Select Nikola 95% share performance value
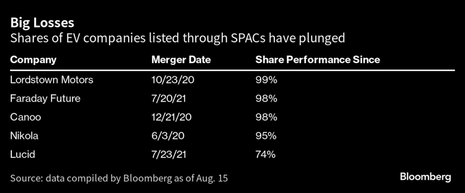Image resolution: width=465 pixels, height=193 pixels. 266,136
